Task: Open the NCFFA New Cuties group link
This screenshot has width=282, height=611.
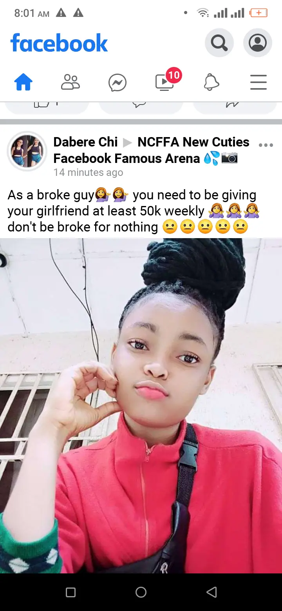Action: pyautogui.click(x=151, y=150)
